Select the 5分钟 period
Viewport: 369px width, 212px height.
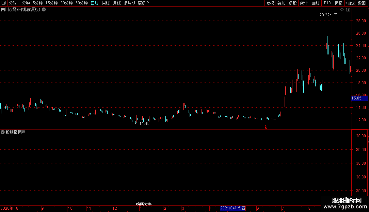coord(38,3)
